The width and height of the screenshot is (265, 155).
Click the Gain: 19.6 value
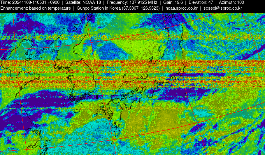[173, 2]
